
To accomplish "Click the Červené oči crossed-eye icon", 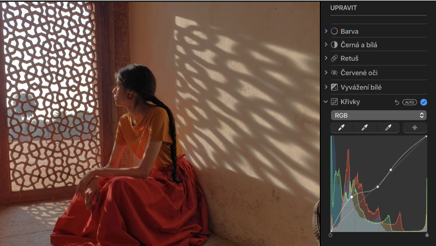I will tap(334, 73).
